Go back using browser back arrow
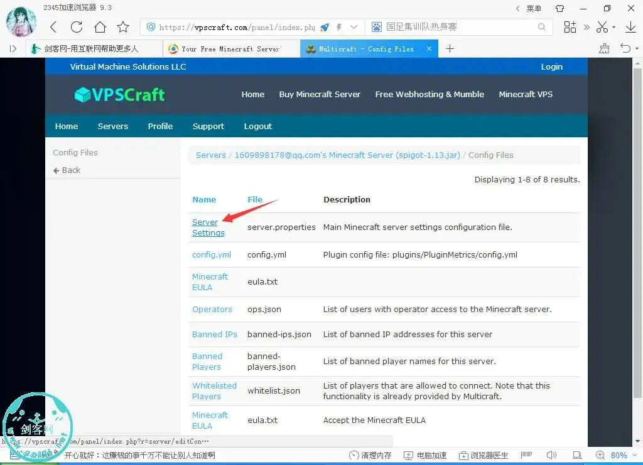The width and height of the screenshot is (643, 465). click(53, 27)
